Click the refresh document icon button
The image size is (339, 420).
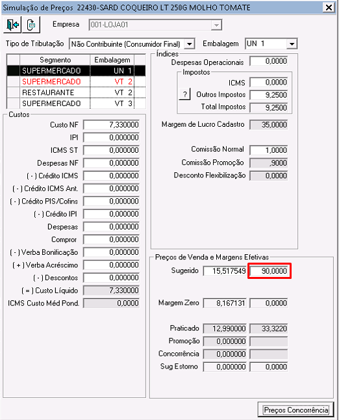pos(31,25)
